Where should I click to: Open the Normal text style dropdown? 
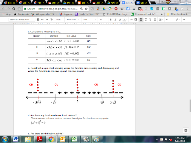73,20
